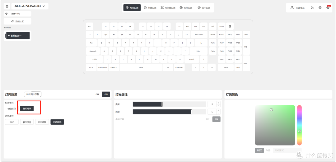The width and height of the screenshot is (336, 162).
Task: Turn lighting effect OFF
Action: coord(97,94)
